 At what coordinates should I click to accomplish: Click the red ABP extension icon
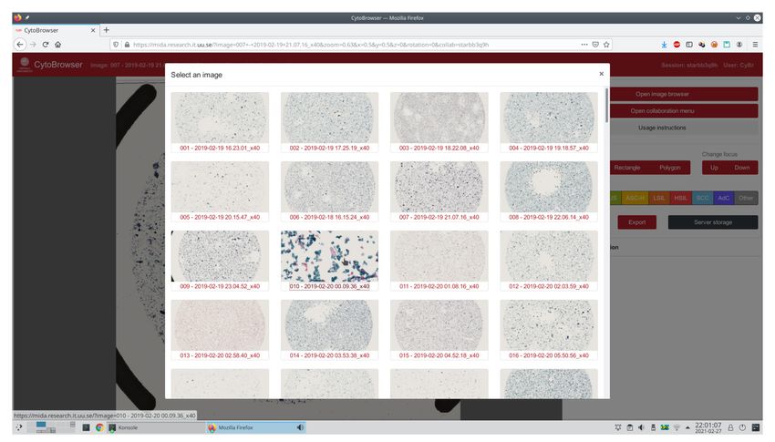pos(677,45)
